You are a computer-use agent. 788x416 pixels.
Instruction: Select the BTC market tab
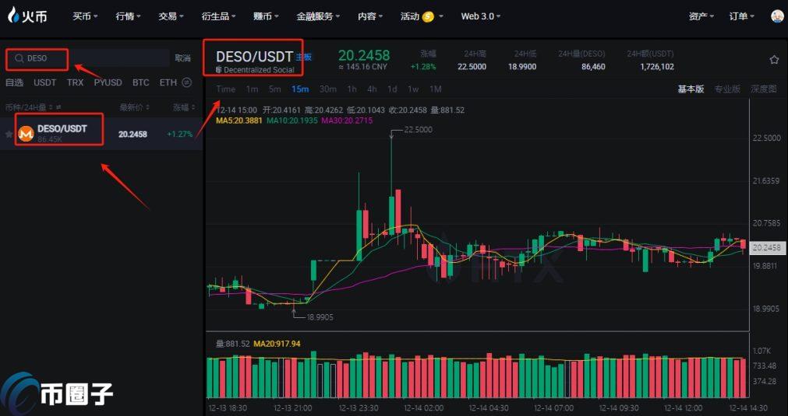[x=141, y=82]
